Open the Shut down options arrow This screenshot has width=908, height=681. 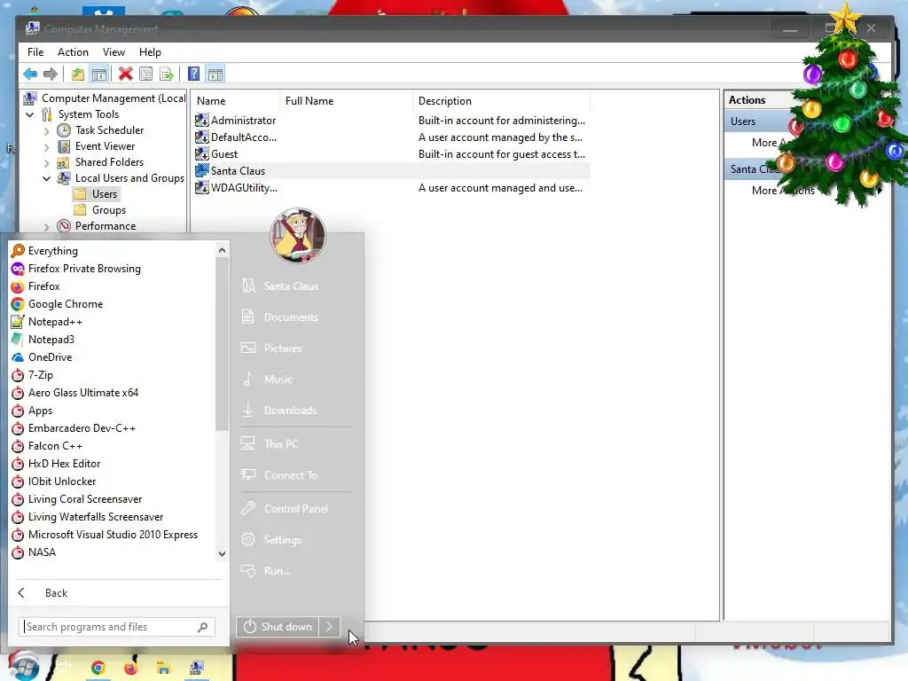tap(330, 627)
